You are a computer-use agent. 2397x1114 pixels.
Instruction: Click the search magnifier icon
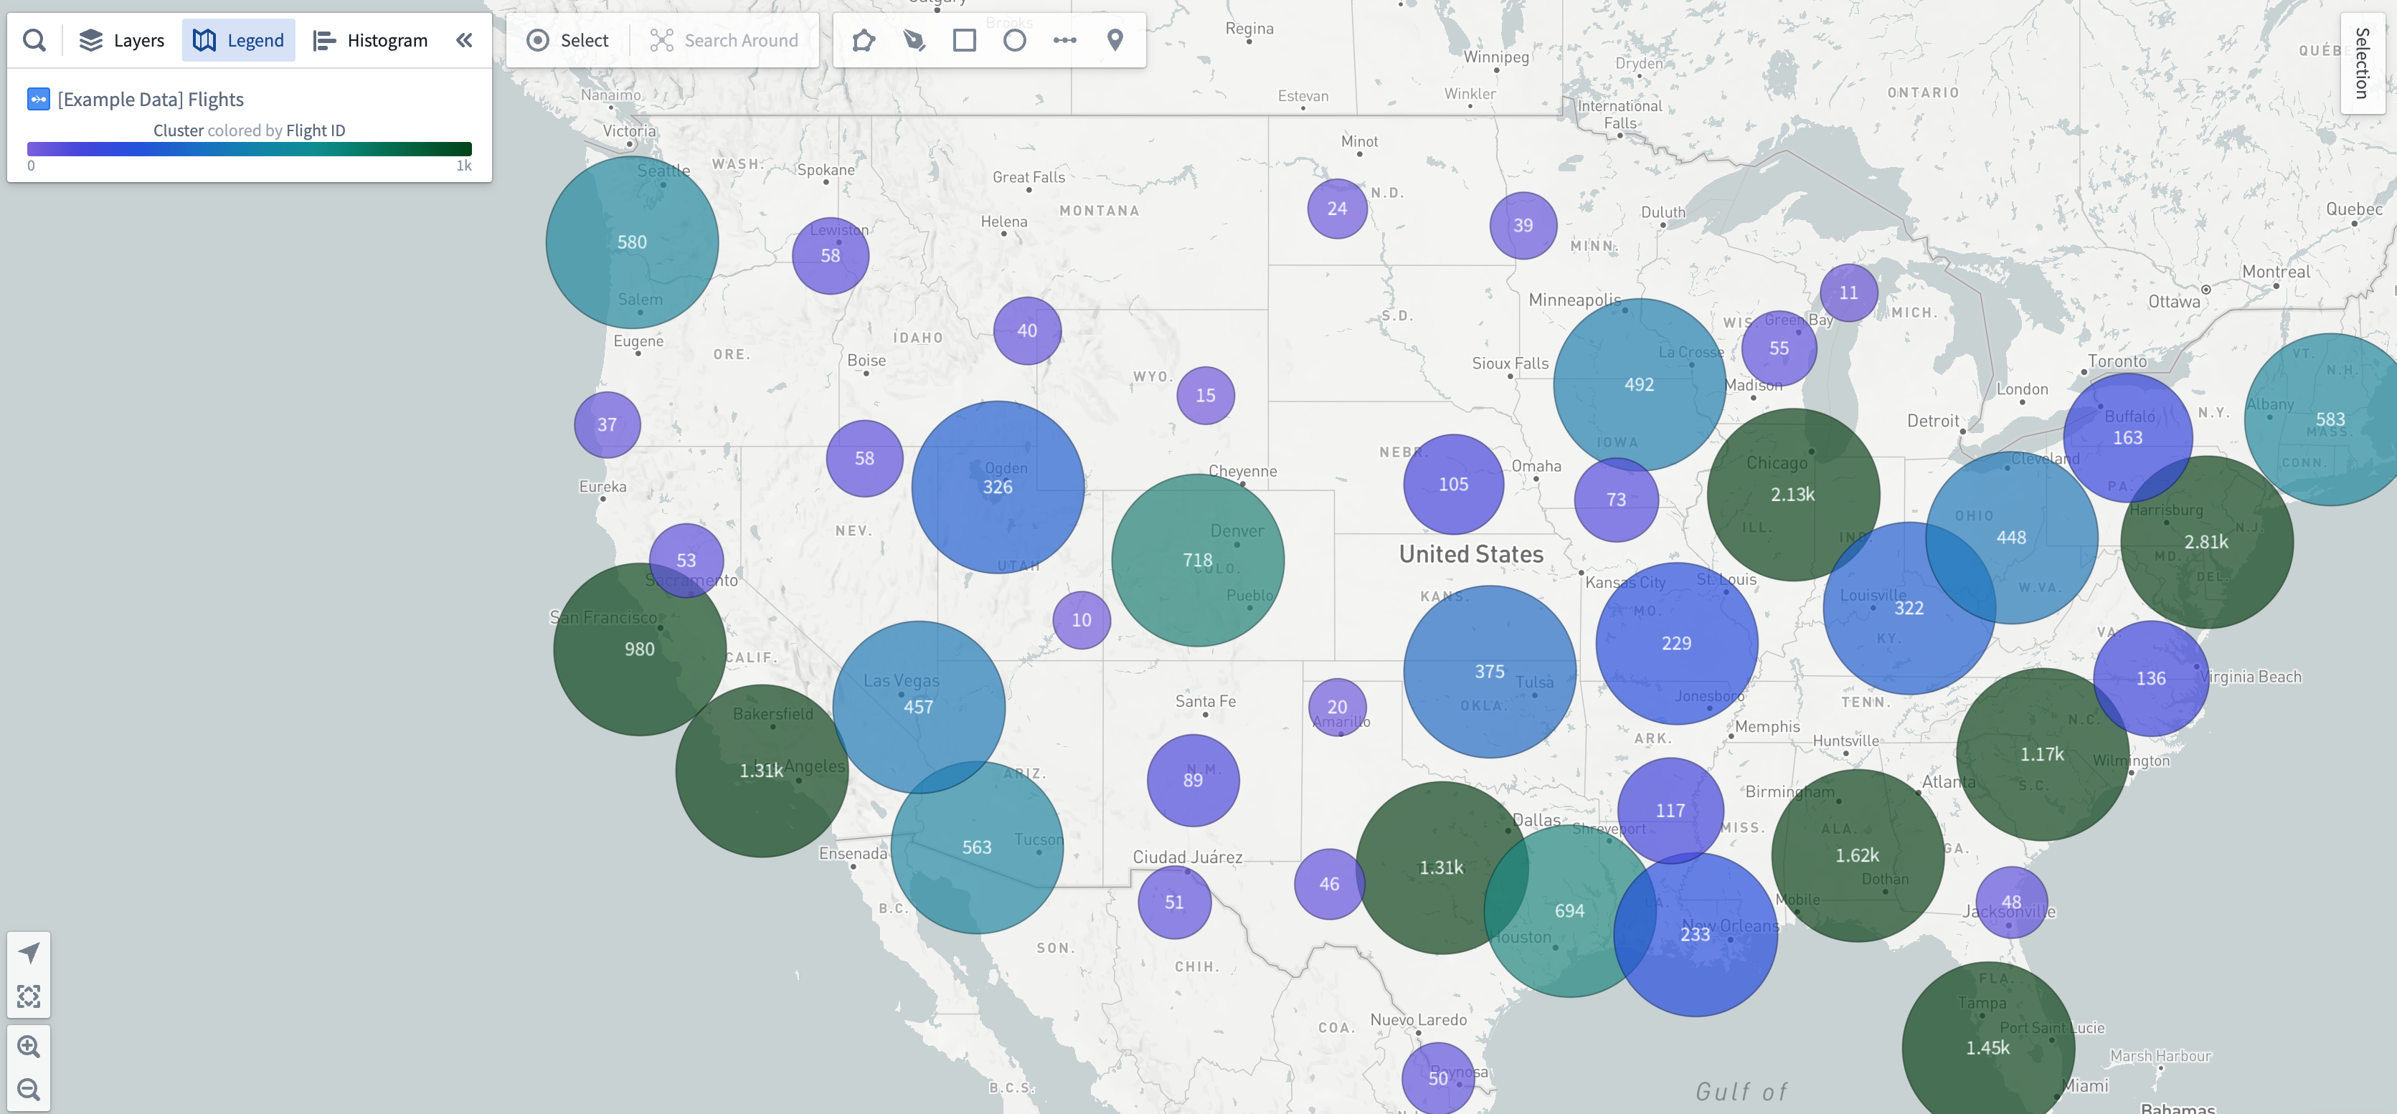(34, 40)
